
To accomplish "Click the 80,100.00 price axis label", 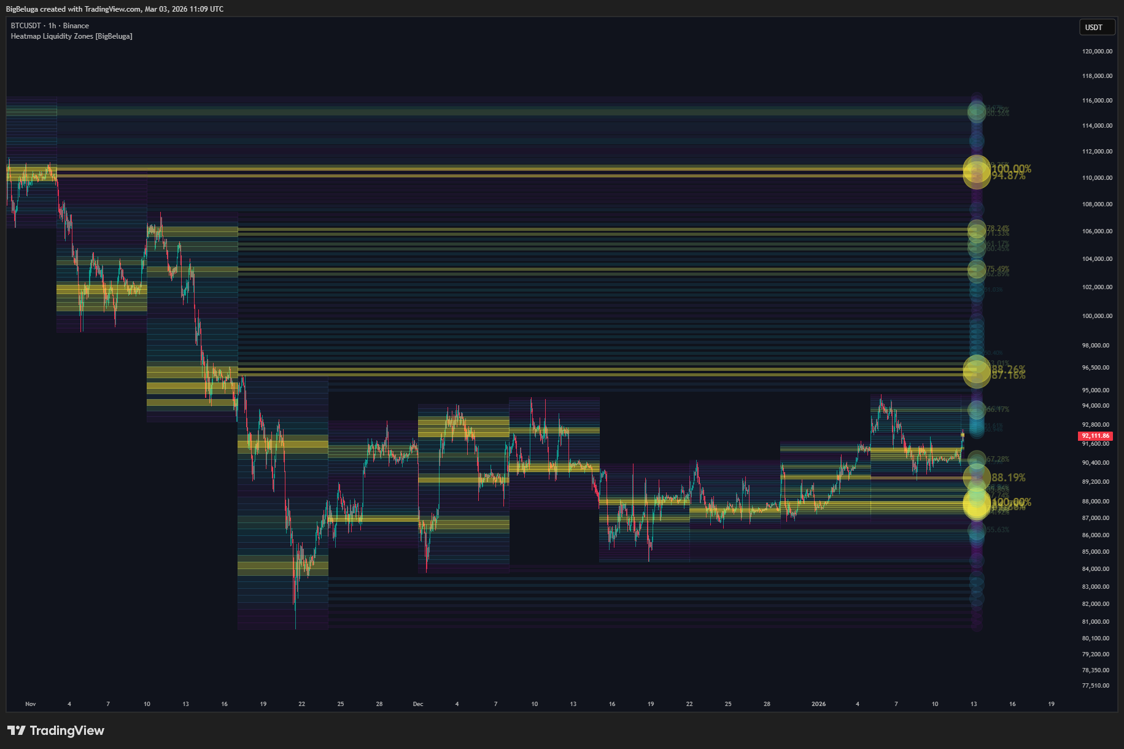I will (x=1096, y=638).
